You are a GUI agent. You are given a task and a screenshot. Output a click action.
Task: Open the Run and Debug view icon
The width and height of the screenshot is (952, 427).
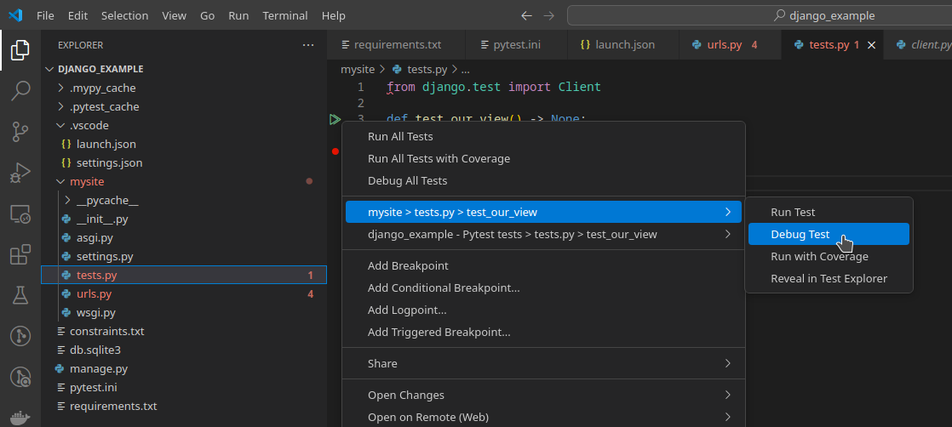20,173
